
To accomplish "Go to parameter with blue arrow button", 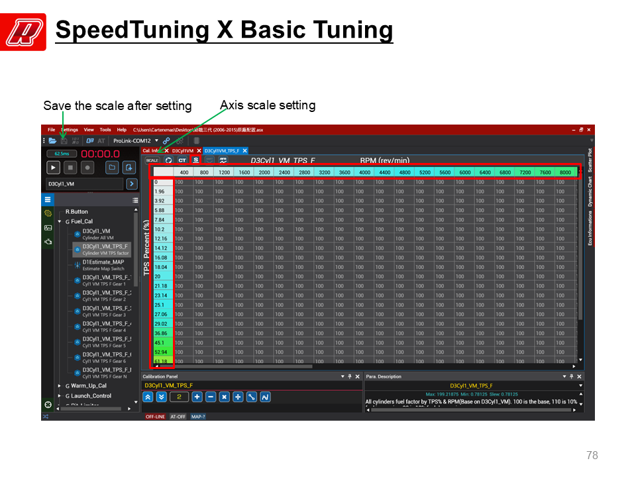I will tap(131, 184).
